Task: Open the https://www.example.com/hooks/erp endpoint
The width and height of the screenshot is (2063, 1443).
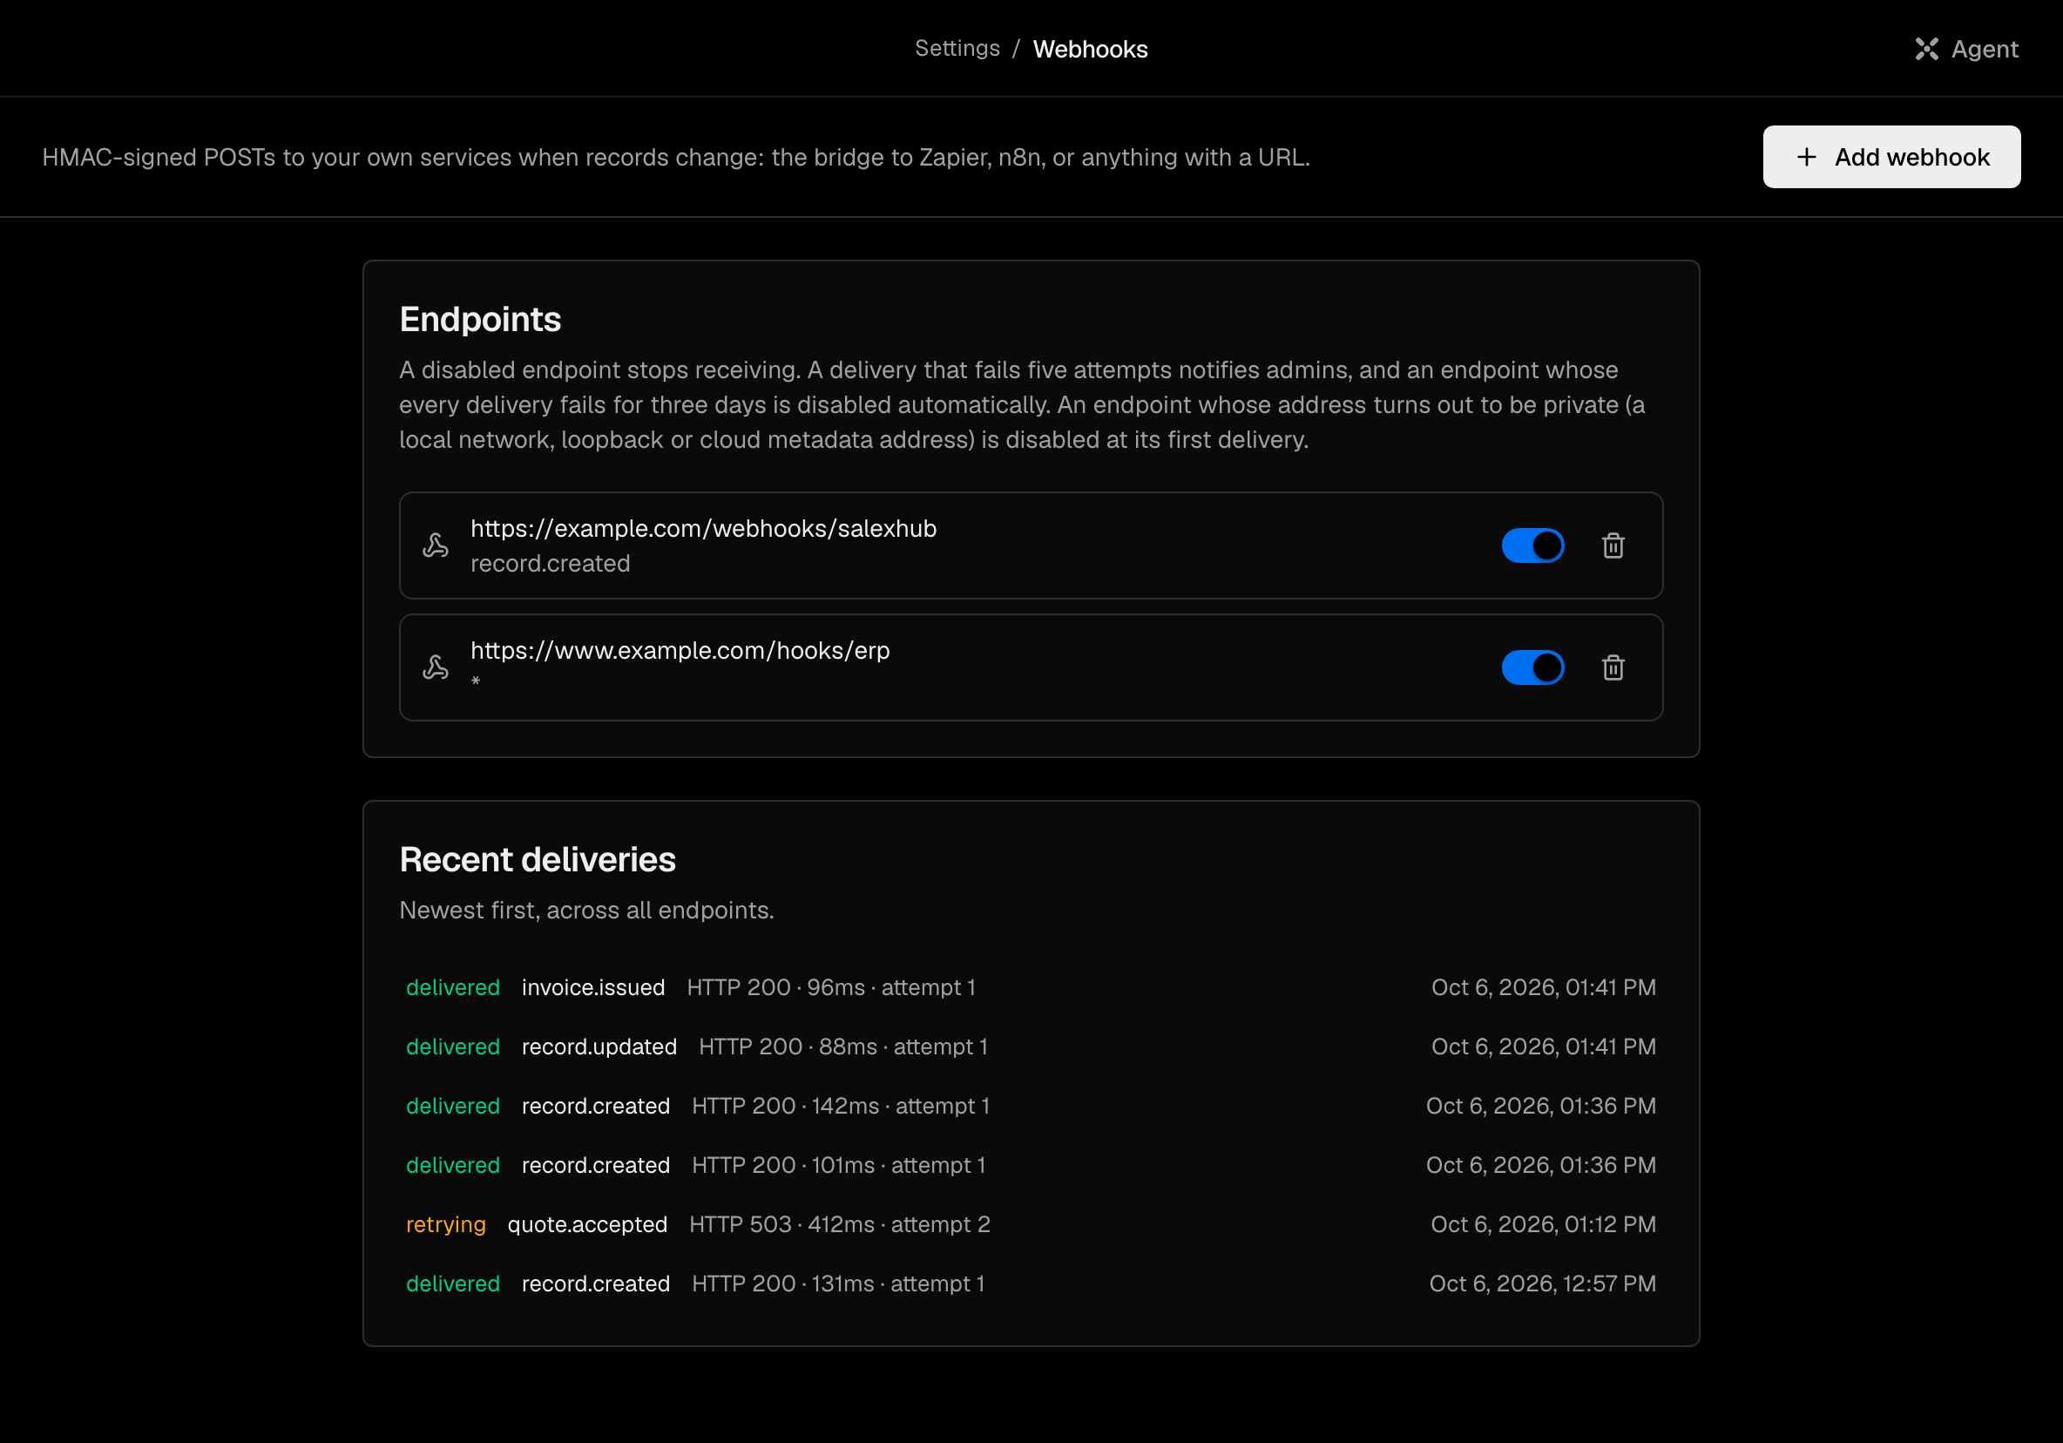Action: (1031, 667)
